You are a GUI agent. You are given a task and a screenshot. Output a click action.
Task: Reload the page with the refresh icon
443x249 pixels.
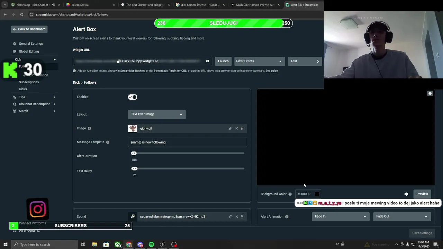point(21,15)
